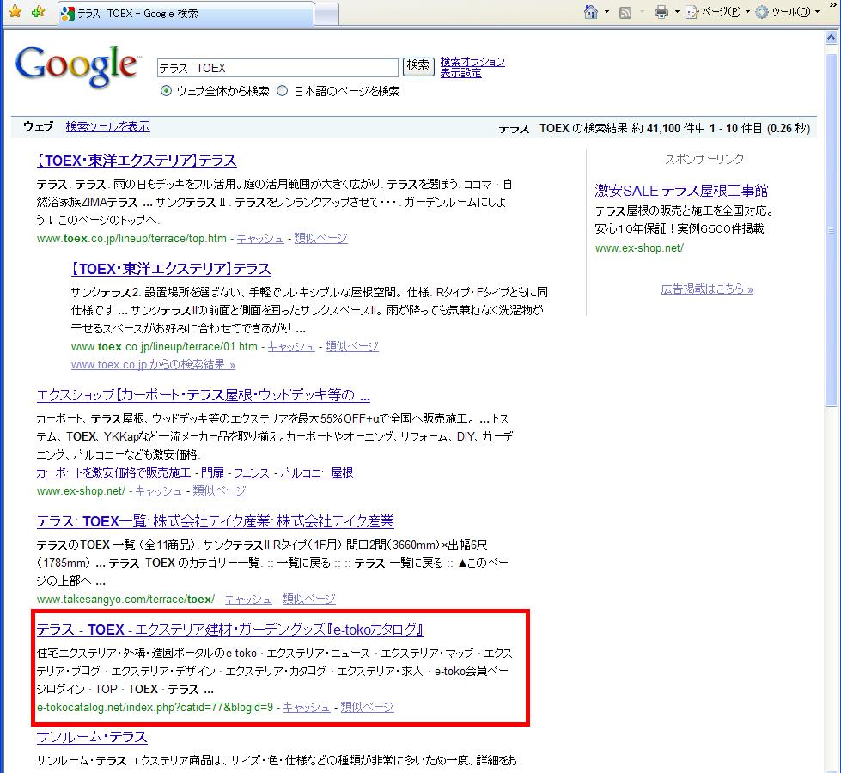Select 'ウェブ全体から検索' radio button
The image size is (841, 773).
click(x=166, y=91)
